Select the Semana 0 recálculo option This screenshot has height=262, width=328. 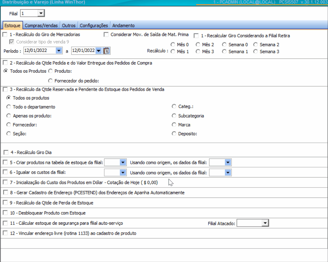[x=224, y=44]
